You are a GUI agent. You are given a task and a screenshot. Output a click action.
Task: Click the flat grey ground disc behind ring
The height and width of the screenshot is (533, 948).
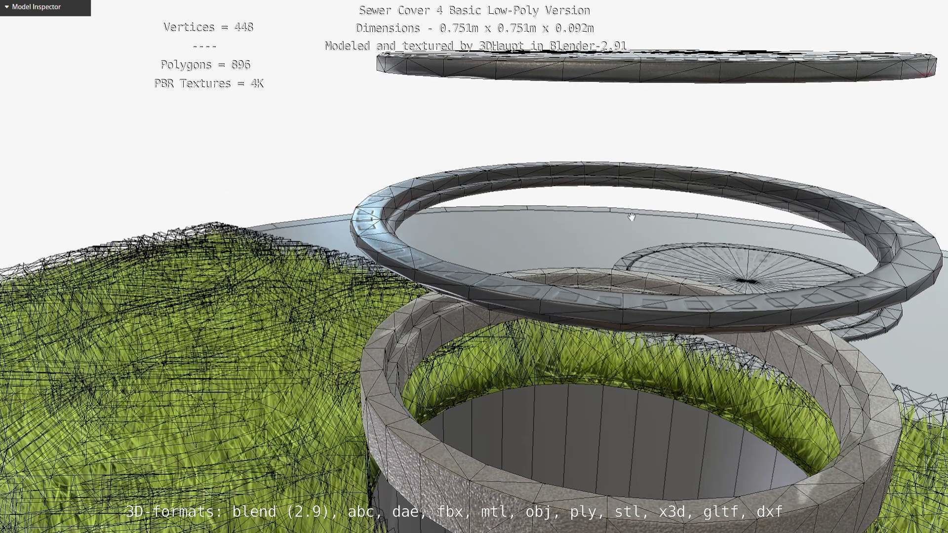coord(518,237)
